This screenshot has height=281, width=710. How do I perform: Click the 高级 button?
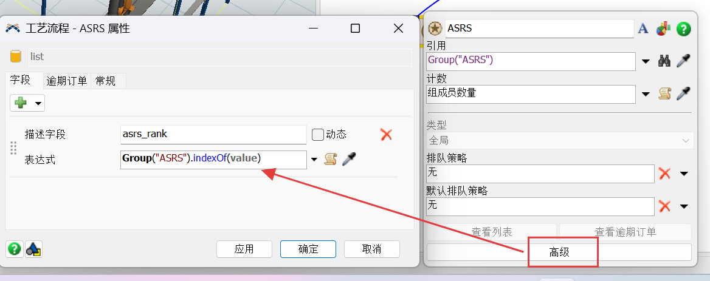pyautogui.click(x=559, y=252)
